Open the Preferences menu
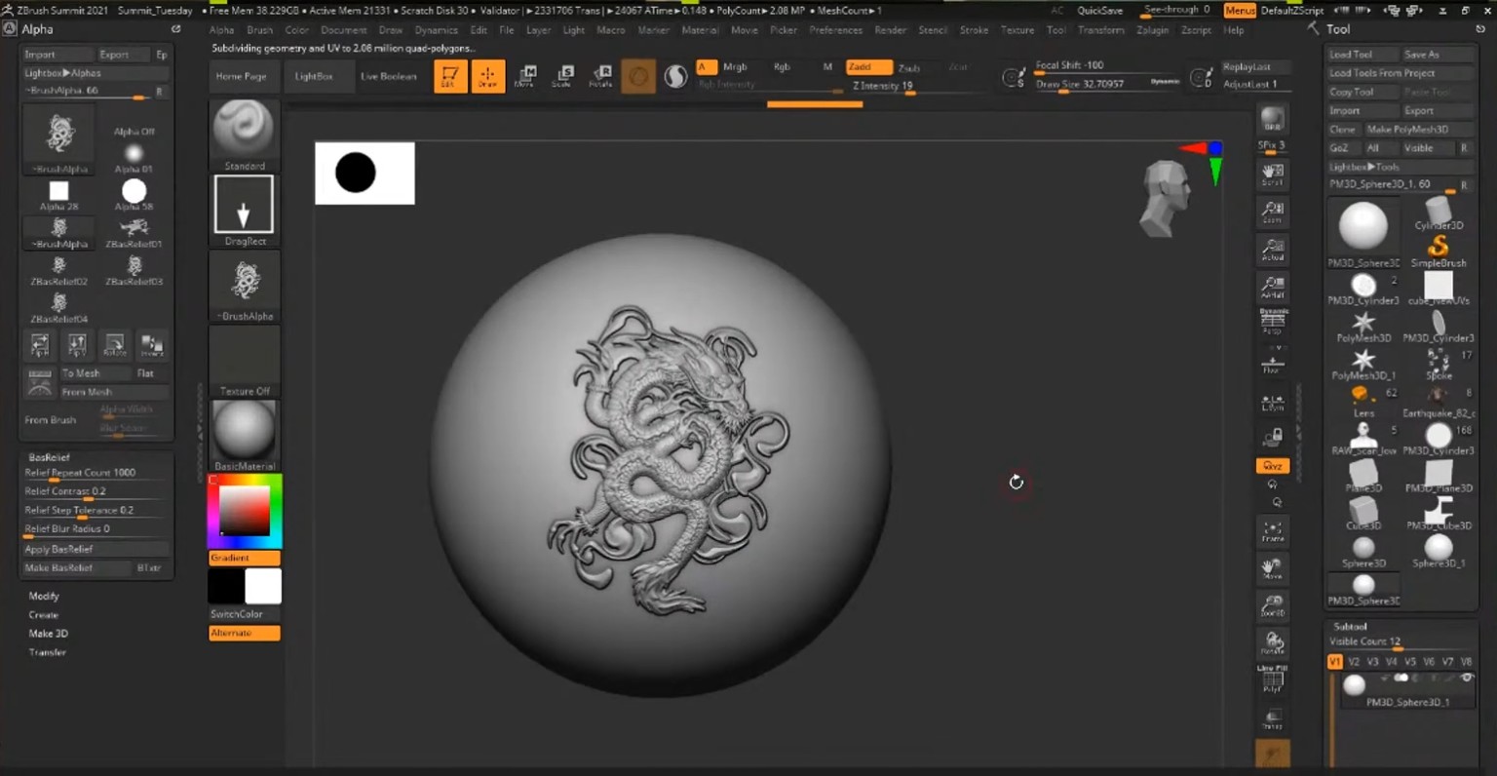 coord(835,30)
